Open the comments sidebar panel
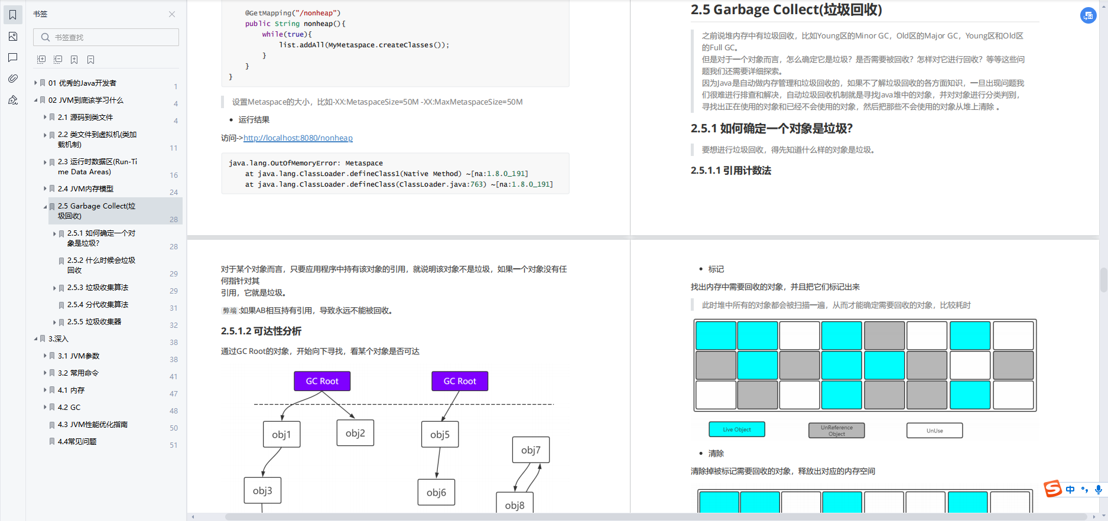This screenshot has width=1108, height=521. click(13, 58)
